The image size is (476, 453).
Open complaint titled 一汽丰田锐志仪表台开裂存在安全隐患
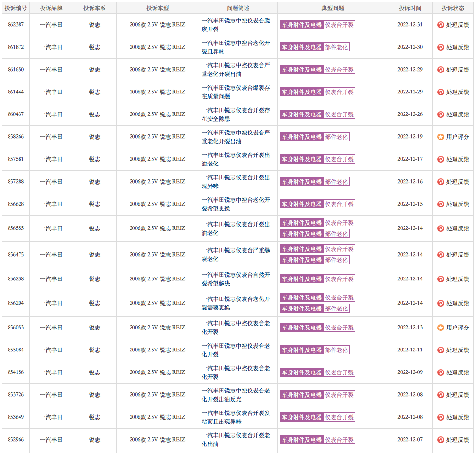(235, 114)
